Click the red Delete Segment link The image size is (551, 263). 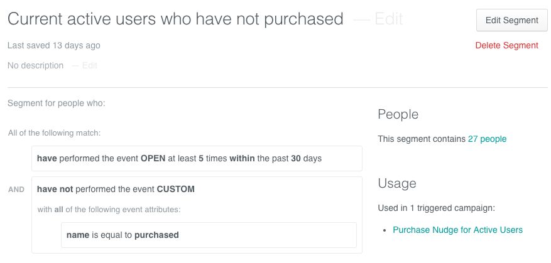click(x=507, y=45)
